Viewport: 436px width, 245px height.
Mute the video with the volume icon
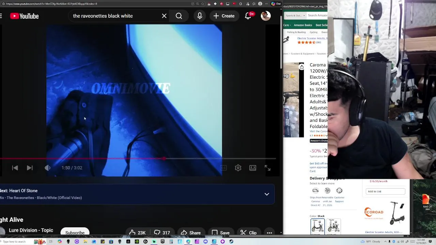pos(47,168)
